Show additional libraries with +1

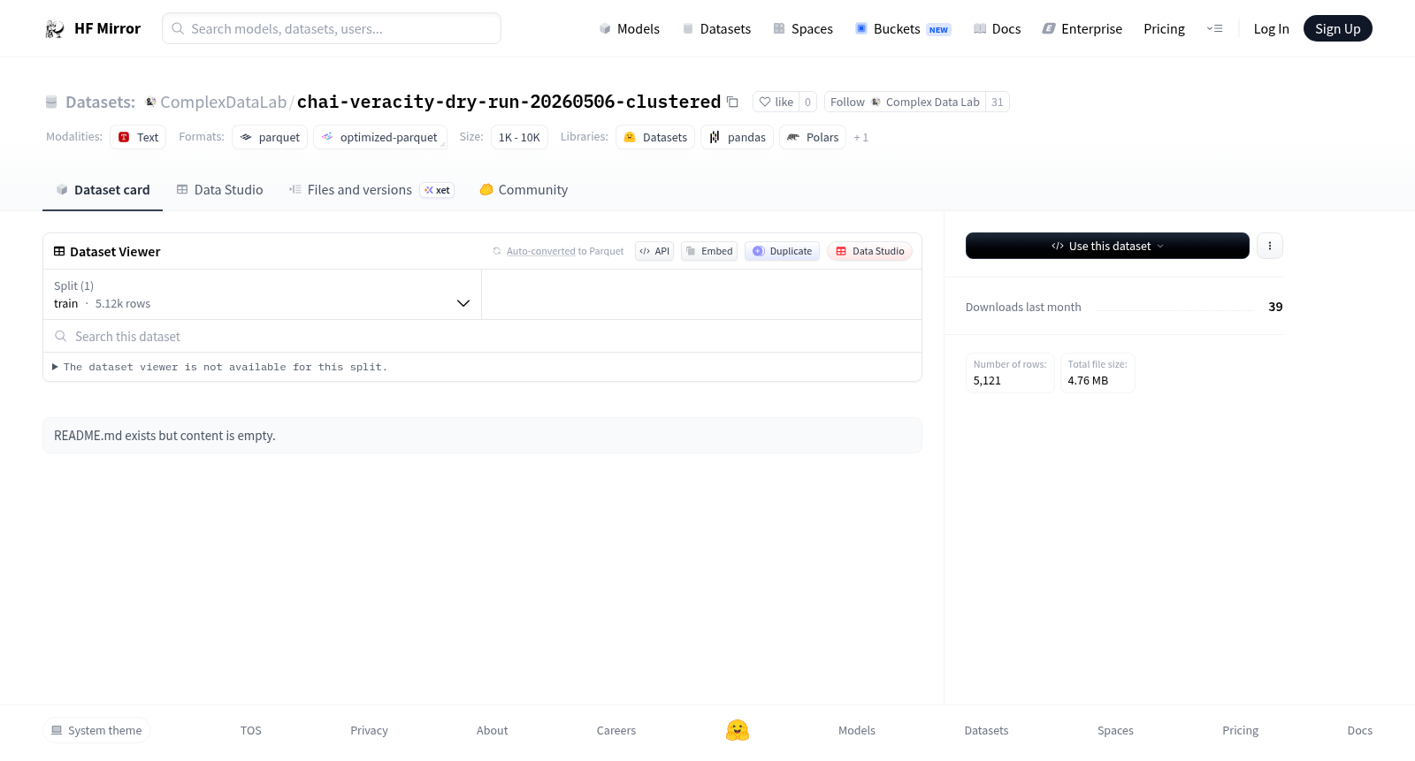(860, 137)
